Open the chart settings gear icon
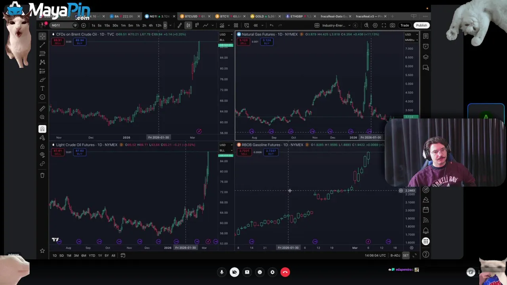The height and width of the screenshot is (285, 507). click(375, 25)
